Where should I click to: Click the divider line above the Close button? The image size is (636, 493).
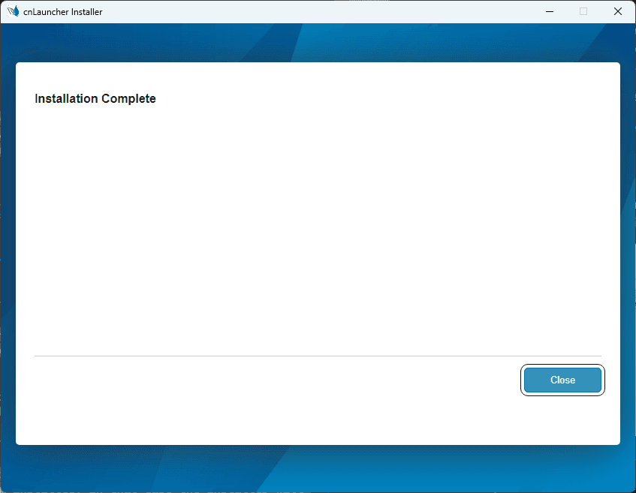click(x=318, y=356)
